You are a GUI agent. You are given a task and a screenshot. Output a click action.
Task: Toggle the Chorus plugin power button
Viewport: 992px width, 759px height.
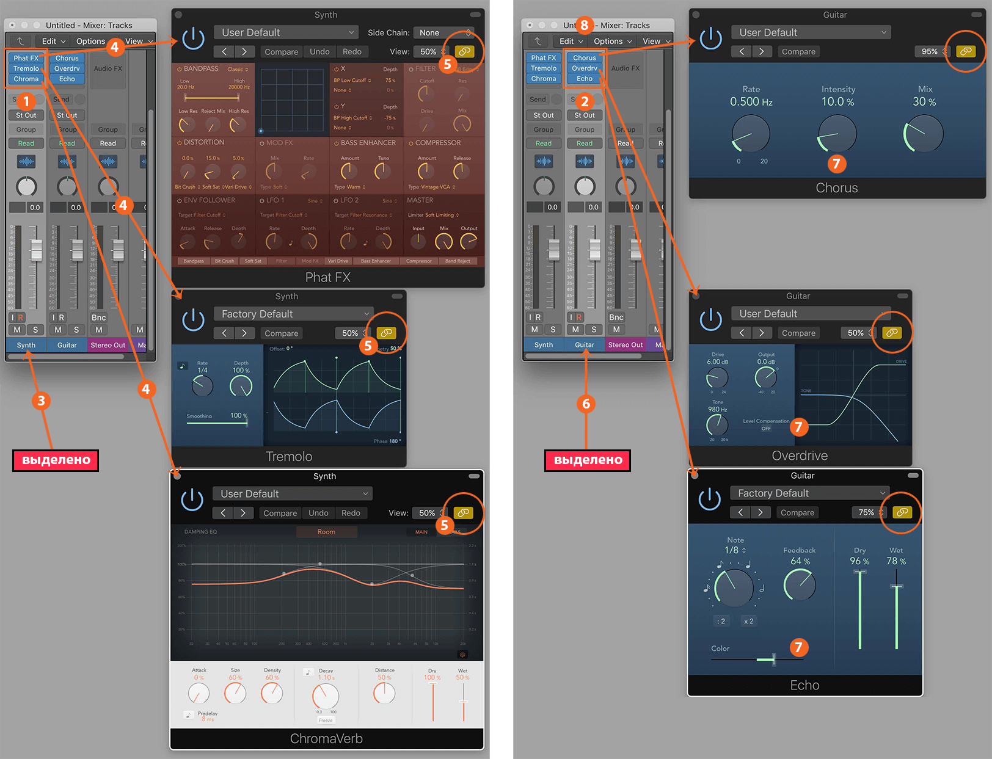tap(710, 39)
